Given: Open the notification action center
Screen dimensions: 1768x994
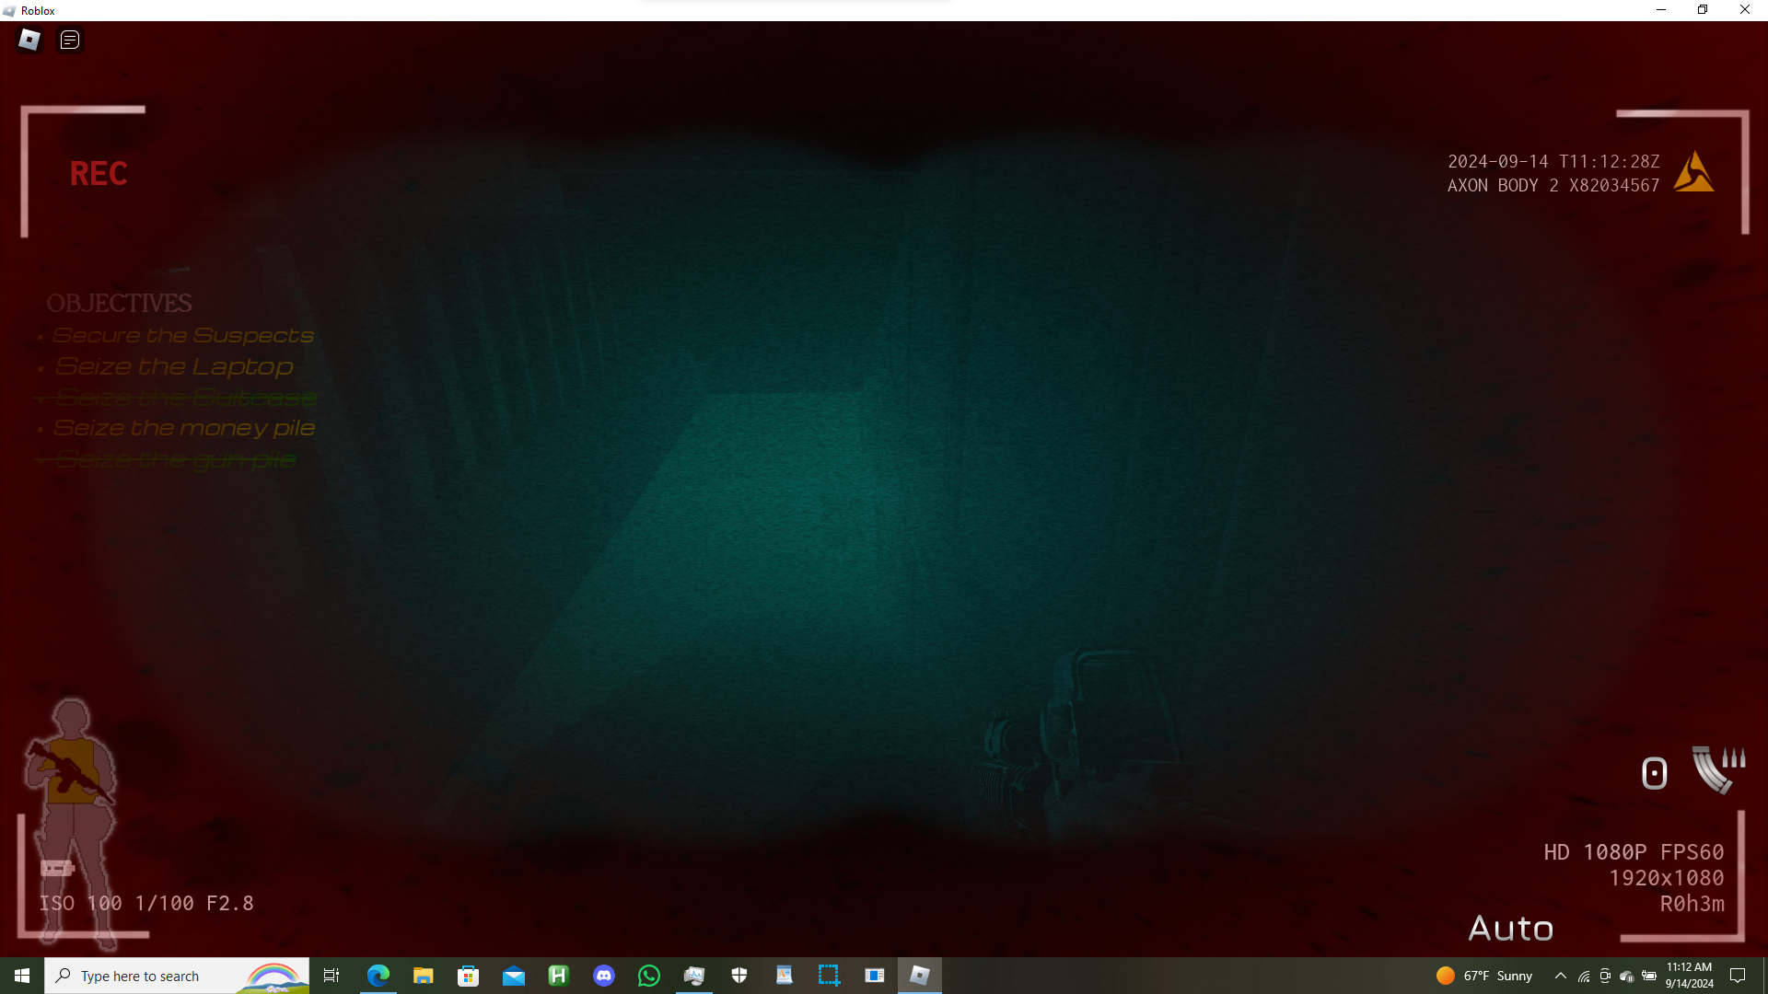Looking at the screenshot, I should click(x=1738, y=976).
